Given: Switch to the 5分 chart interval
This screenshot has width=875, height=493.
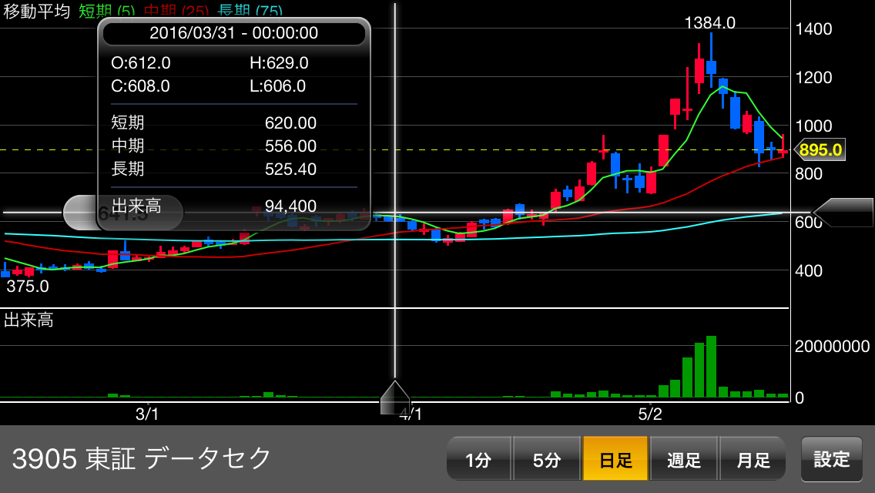Looking at the screenshot, I should (x=547, y=460).
